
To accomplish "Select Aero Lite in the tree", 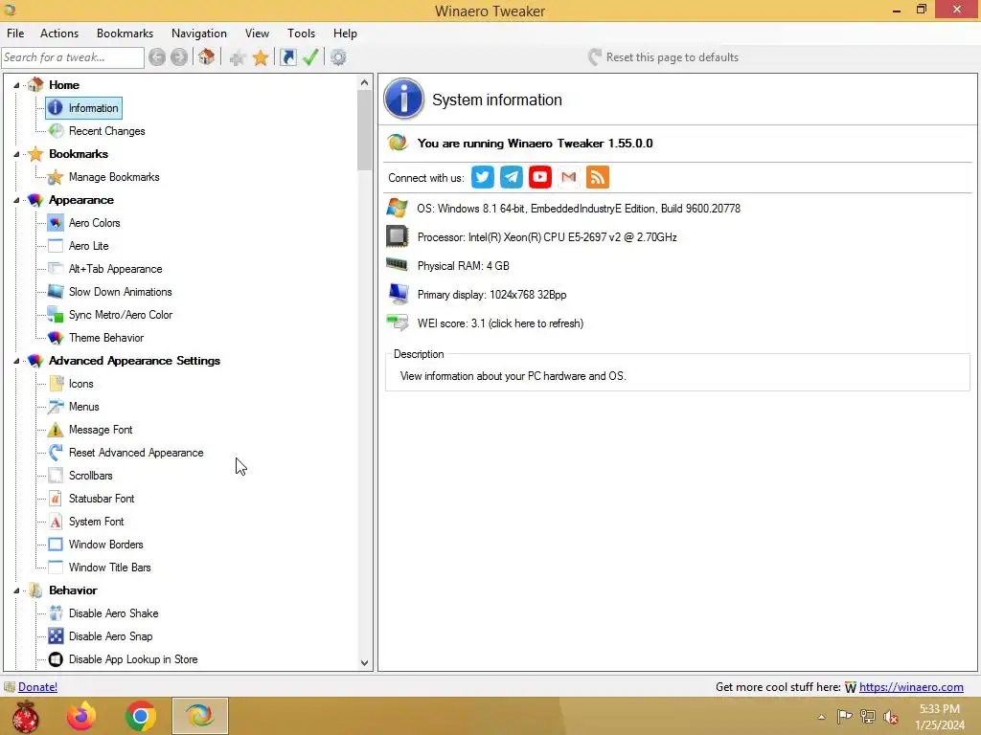I will pyautogui.click(x=89, y=246).
